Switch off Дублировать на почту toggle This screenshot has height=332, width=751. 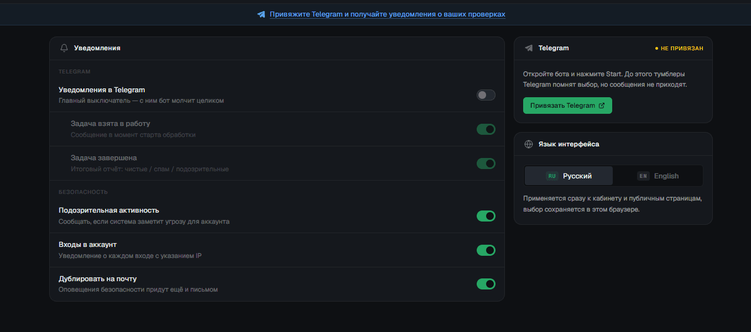point(486,284)
